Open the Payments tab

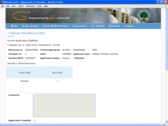80,26
